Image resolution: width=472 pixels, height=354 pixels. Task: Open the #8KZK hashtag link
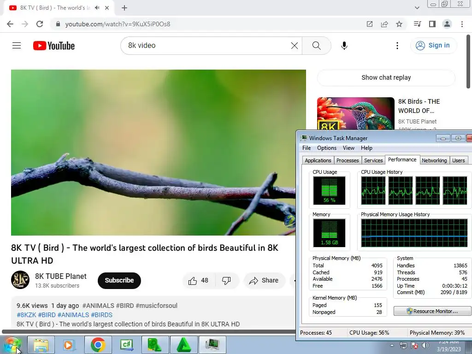[26, 315]
